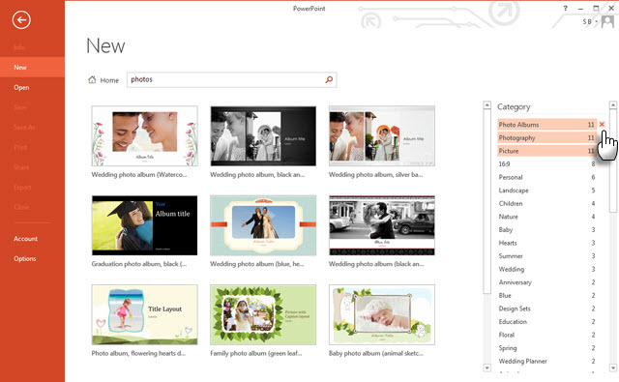Click the search magnifier icon

pos(329,79)
